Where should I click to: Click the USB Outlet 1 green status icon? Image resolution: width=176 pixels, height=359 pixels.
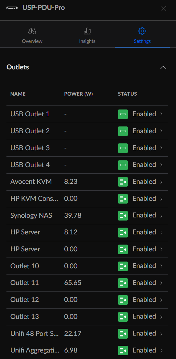[x=123, y=114]
